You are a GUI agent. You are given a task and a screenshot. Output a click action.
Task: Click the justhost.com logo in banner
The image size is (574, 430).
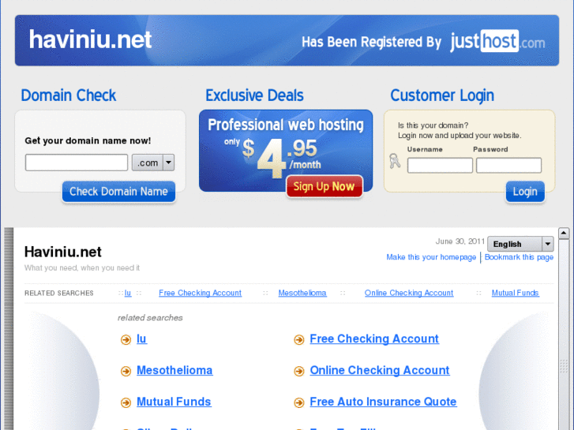click(497, 41)
